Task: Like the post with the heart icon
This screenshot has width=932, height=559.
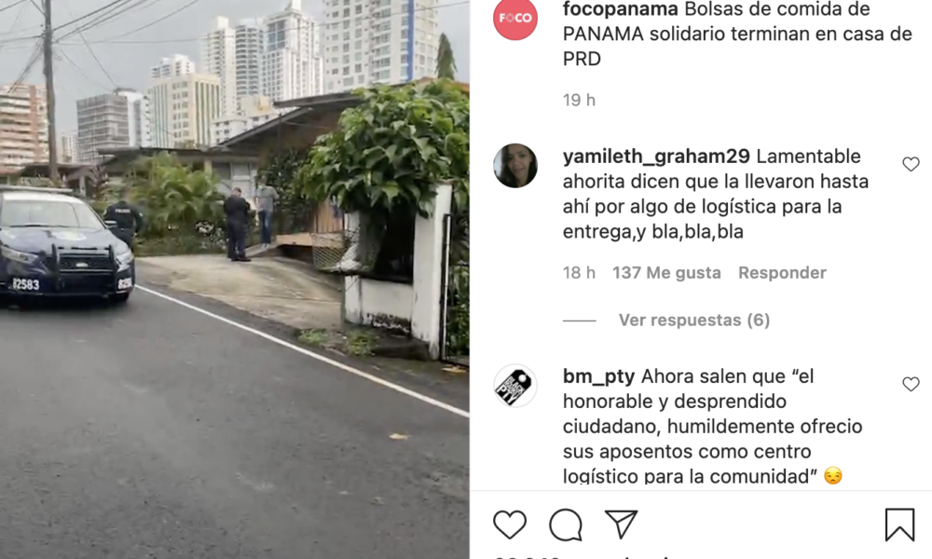Action: tap(510, 525)
